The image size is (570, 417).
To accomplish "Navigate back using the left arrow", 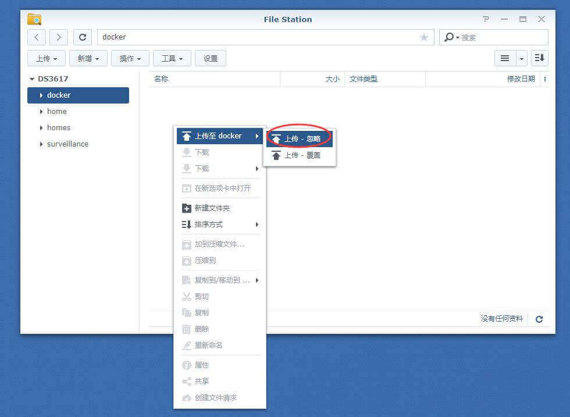I will 36,37.
